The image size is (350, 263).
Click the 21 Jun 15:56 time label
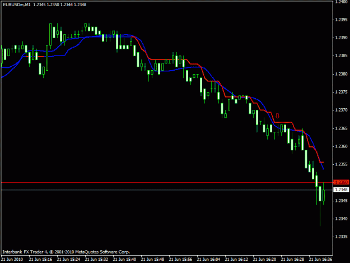click(x=180, y=259)
